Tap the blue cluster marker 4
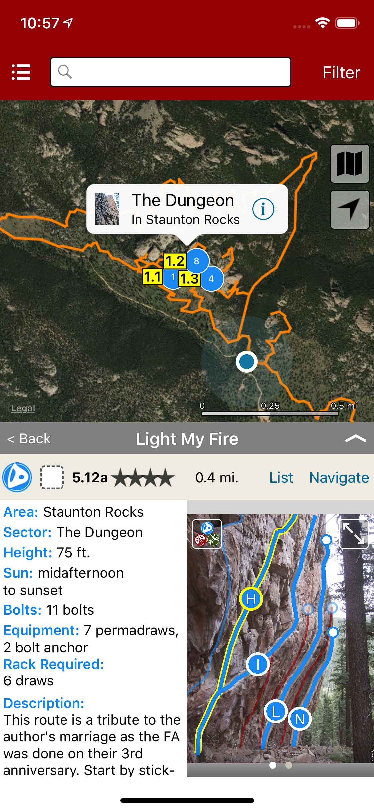374x811 pixels. 211,279
